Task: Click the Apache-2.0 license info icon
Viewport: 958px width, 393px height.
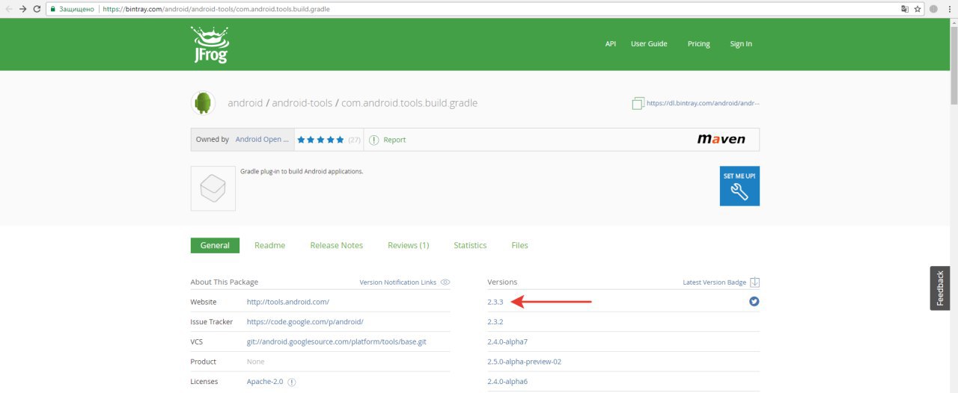Action: tap(292, 382)
